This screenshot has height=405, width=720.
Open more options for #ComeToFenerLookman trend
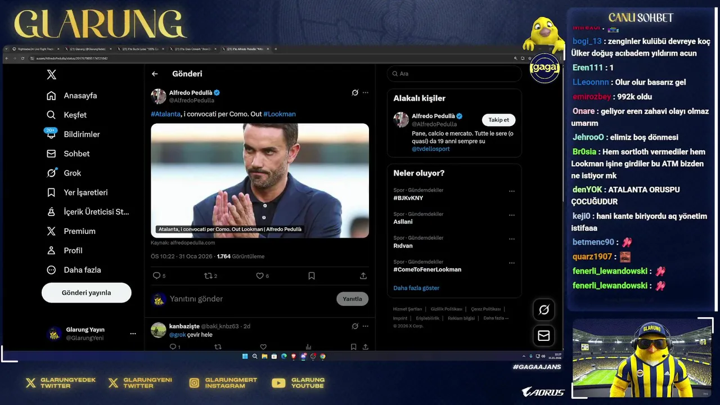512,263
